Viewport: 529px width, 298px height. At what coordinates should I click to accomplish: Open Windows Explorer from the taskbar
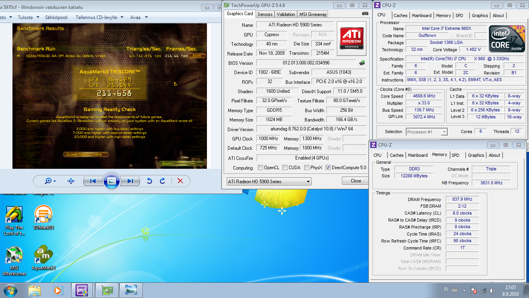pyautogui.click(x=35, y=290)
